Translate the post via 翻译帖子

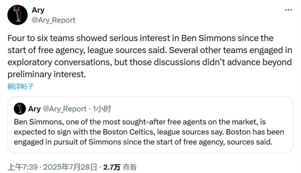point(21,86)
